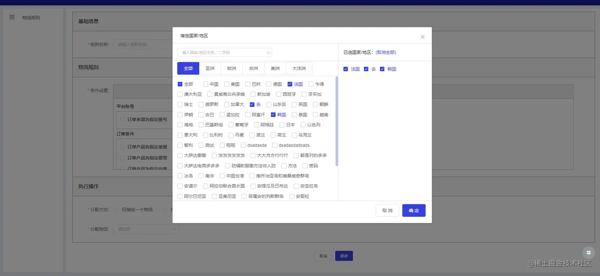Screen dimensions: 600x276
Task: Toggle the 全部 select-all checkbox in list
Action: coord(180,84)
